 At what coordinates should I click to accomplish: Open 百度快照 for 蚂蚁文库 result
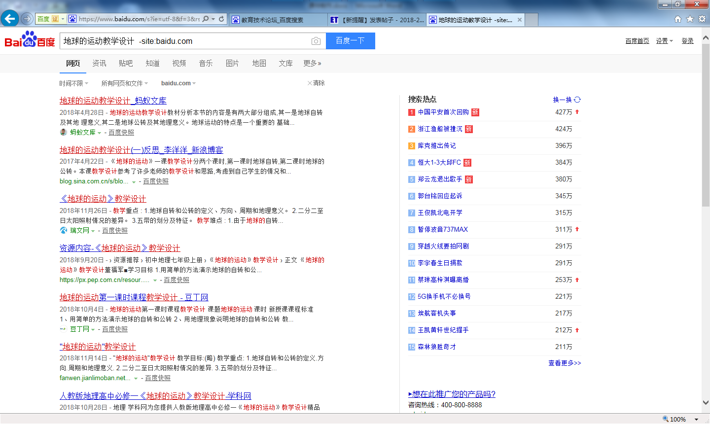[x=121, y=132]
